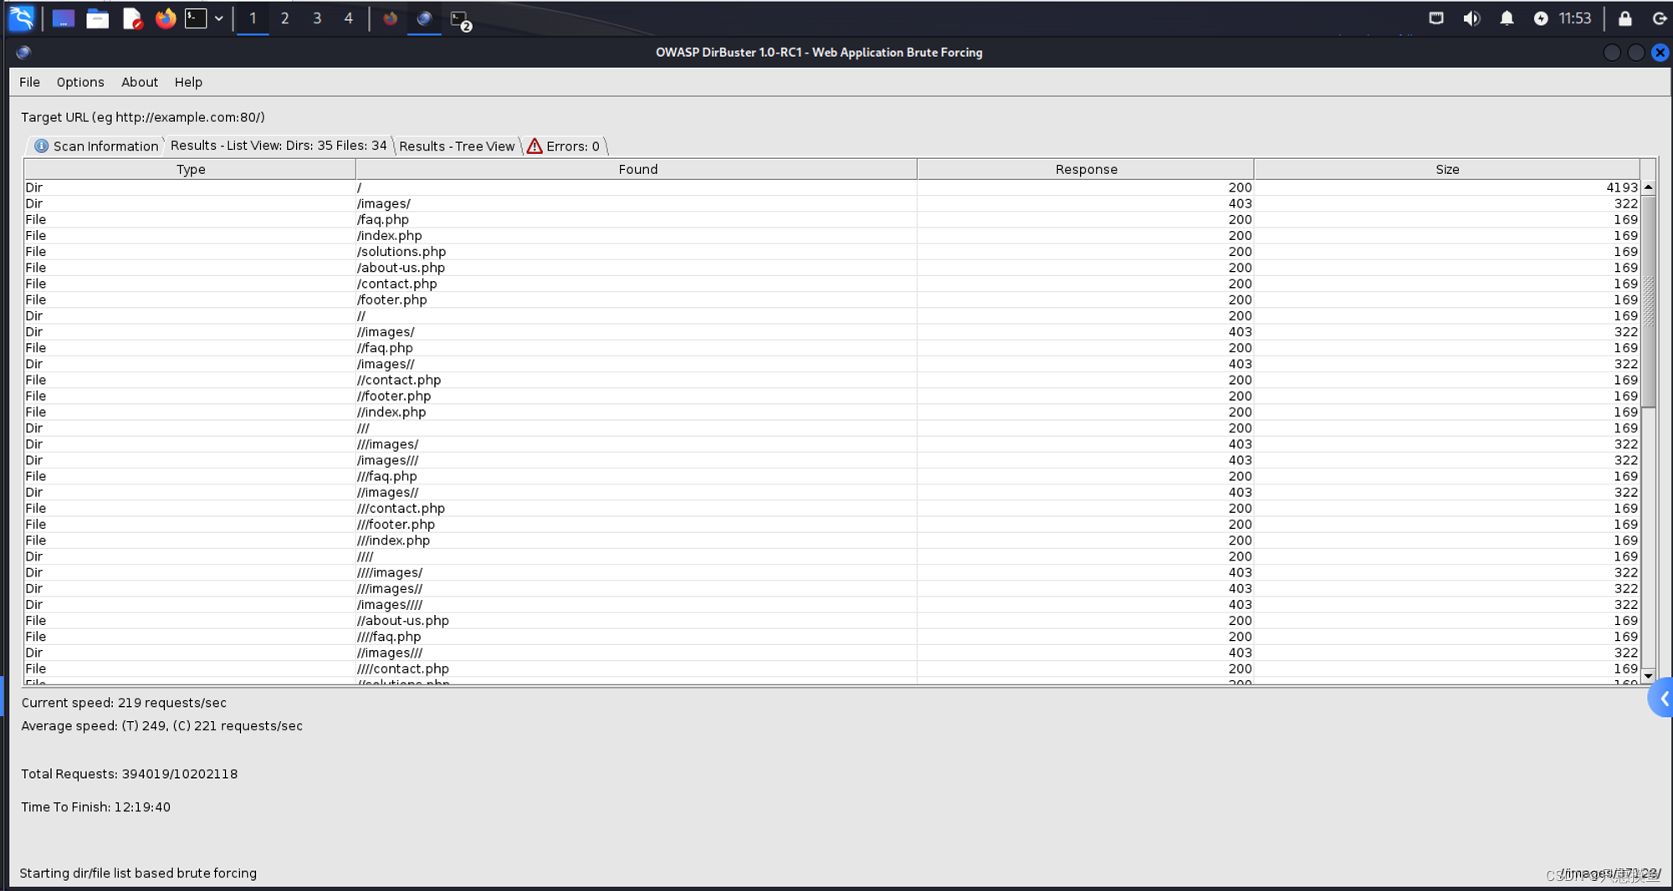Launch the text editor icon in taskbar

click(x=132, y=18)
